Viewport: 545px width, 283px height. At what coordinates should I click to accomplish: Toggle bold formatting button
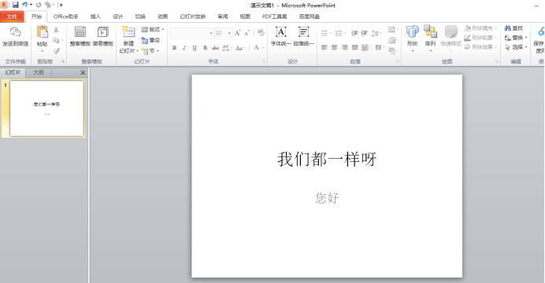point(174,48)
